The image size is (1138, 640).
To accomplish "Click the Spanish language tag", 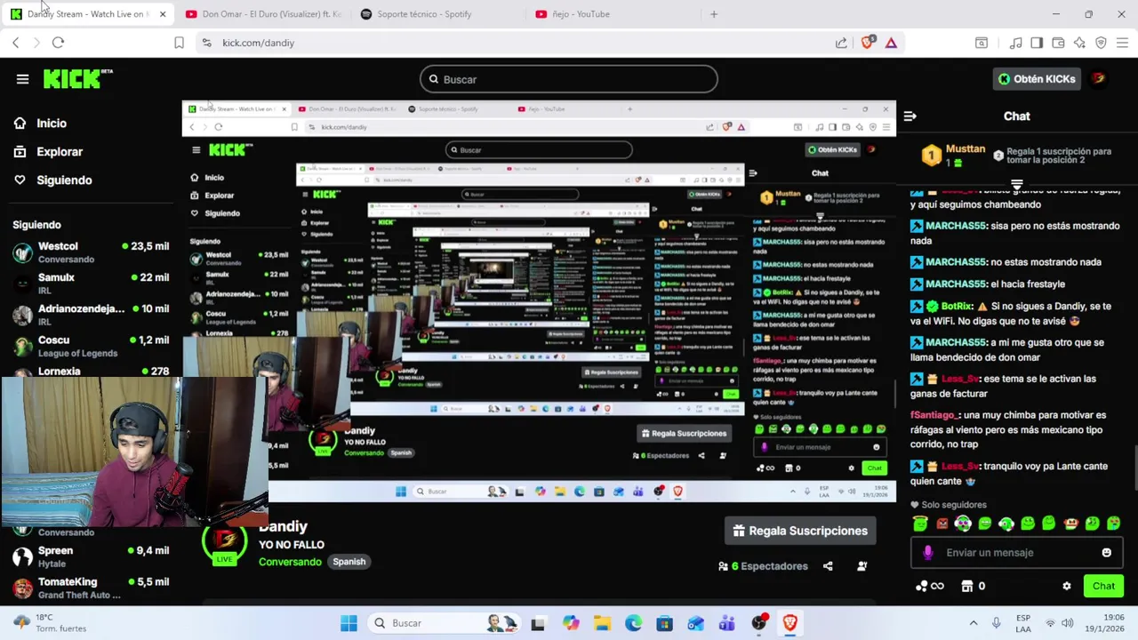I will click(349, 562).
